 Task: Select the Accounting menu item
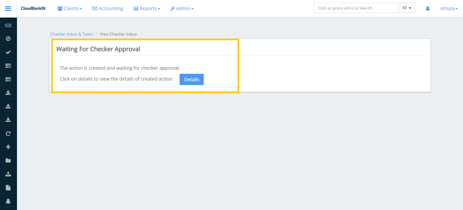[107, 8]
